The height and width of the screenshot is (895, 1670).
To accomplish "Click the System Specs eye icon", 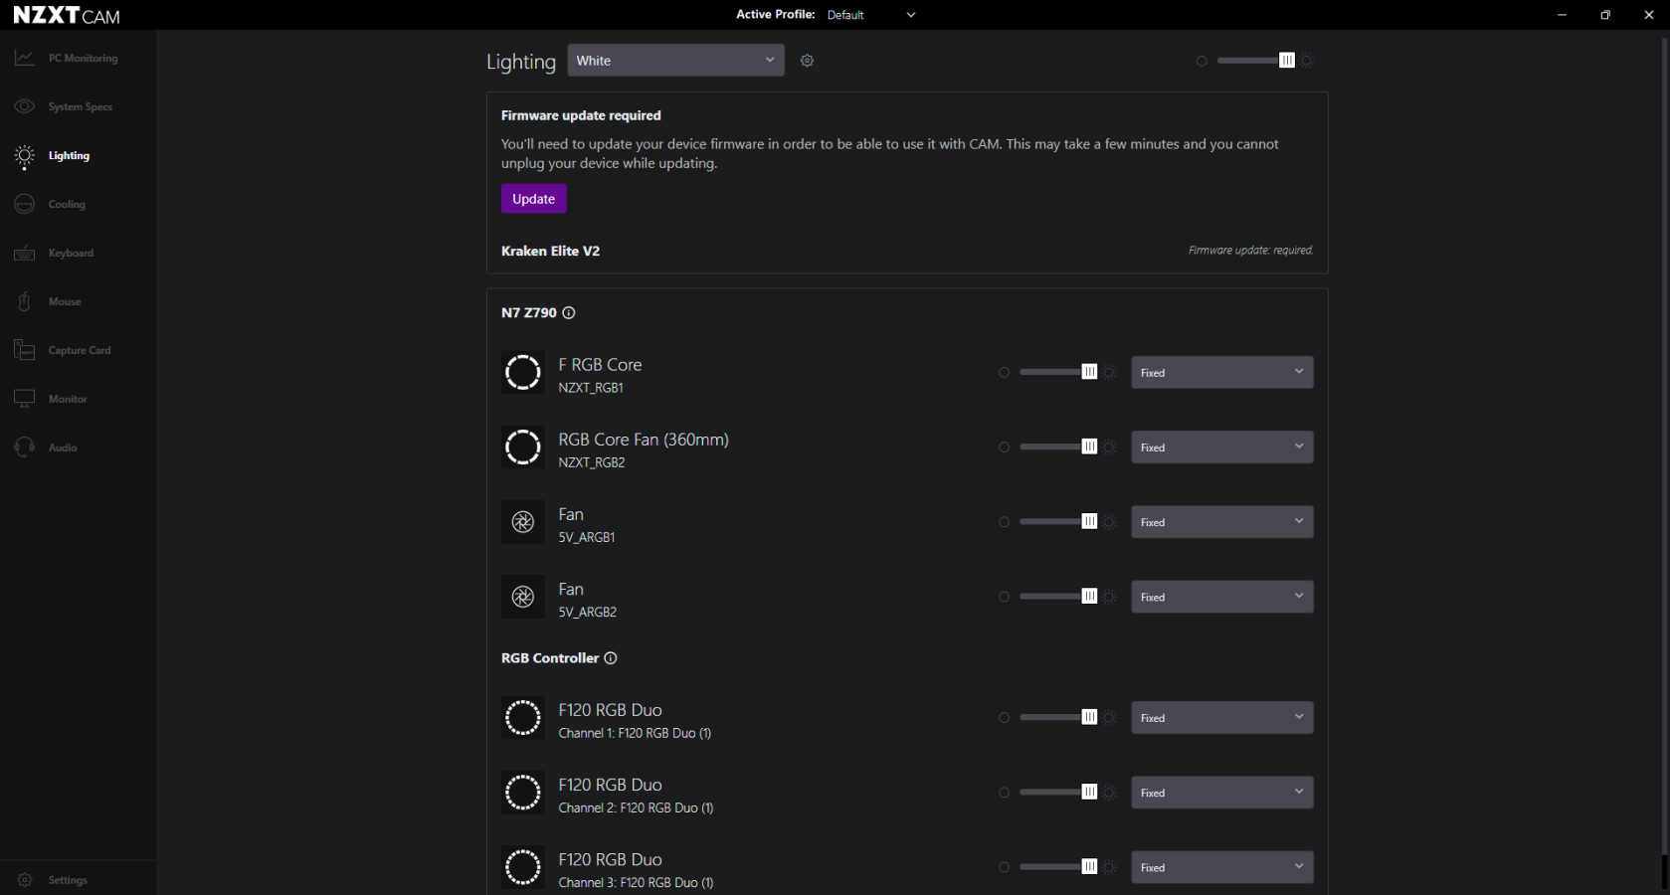I will pyautogui.click(x=25, y=106).
